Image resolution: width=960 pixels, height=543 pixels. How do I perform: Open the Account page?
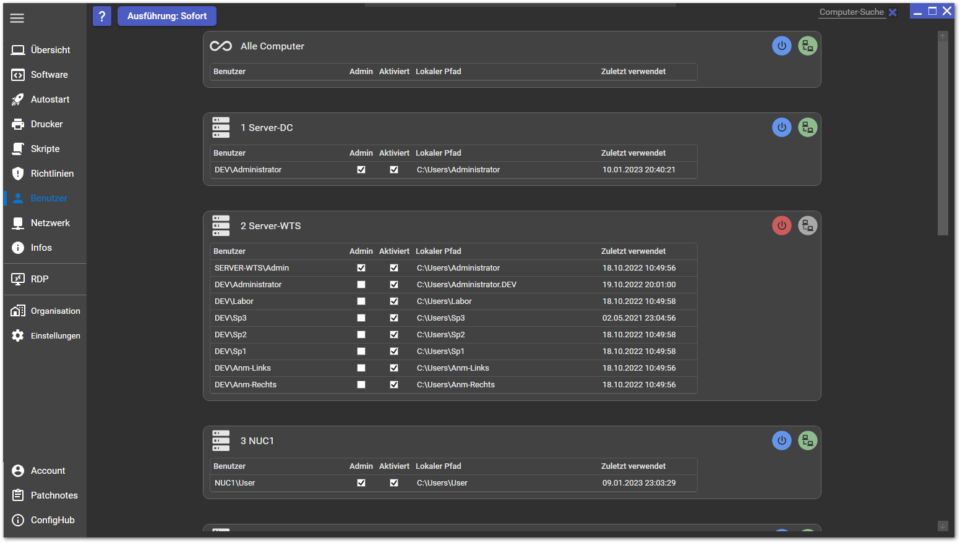45,471
